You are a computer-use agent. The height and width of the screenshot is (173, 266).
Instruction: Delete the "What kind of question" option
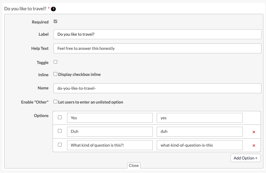click(254, 145)
